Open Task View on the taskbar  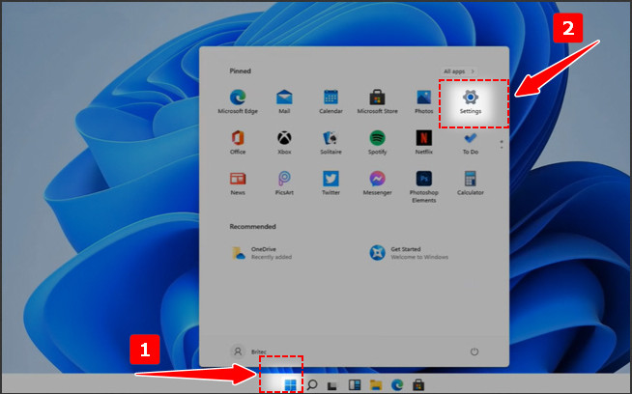tap(332, 385)
